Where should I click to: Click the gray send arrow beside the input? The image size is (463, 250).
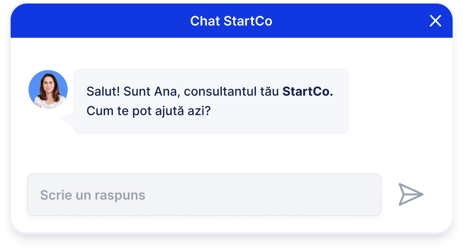coord(411,194)
